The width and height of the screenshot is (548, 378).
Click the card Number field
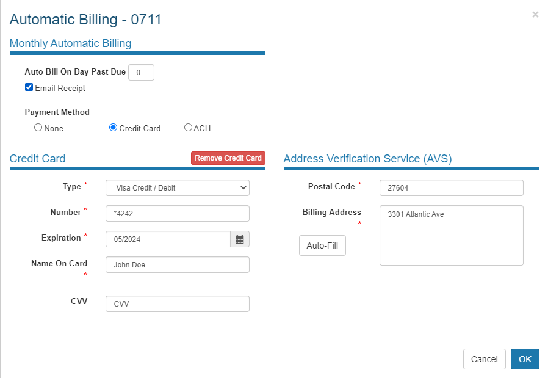(x=178, y=213)
